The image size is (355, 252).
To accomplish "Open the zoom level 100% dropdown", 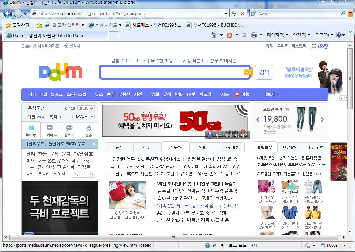I will 344,245.
